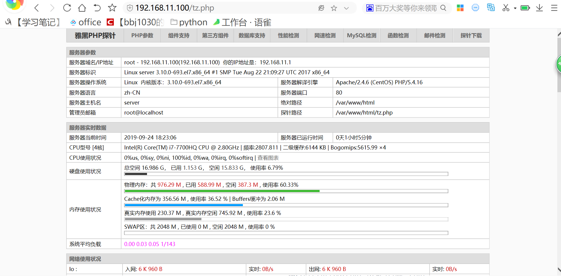The width and height of the screenshot is (561, 276).
Task: Go to the 邮件检测 section
Action: 435,36
